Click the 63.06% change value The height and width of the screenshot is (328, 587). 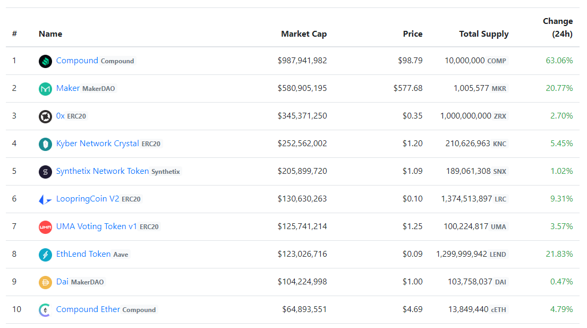[559, 60]
